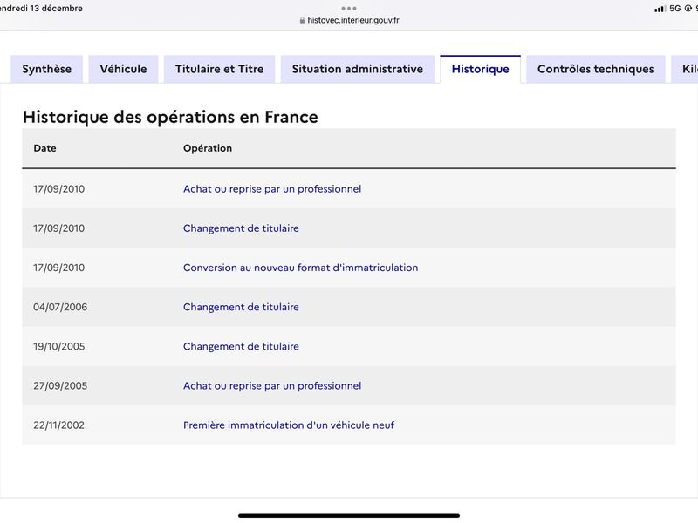Select the Historique tab
This screenshot has height=523, width=698.
[481, 69]
